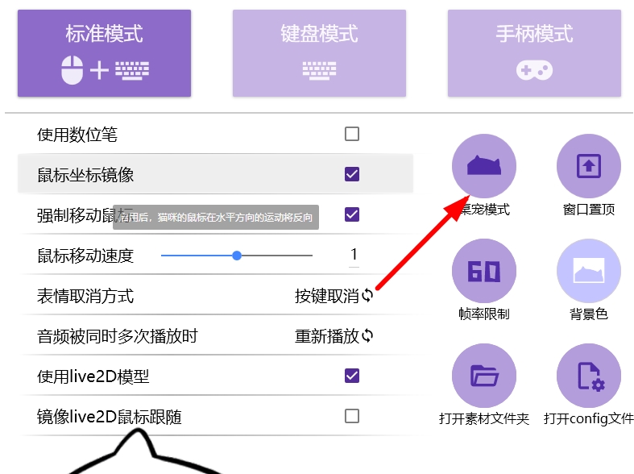
Task: Click the 背景色 caption text
Action: [589, 314]
